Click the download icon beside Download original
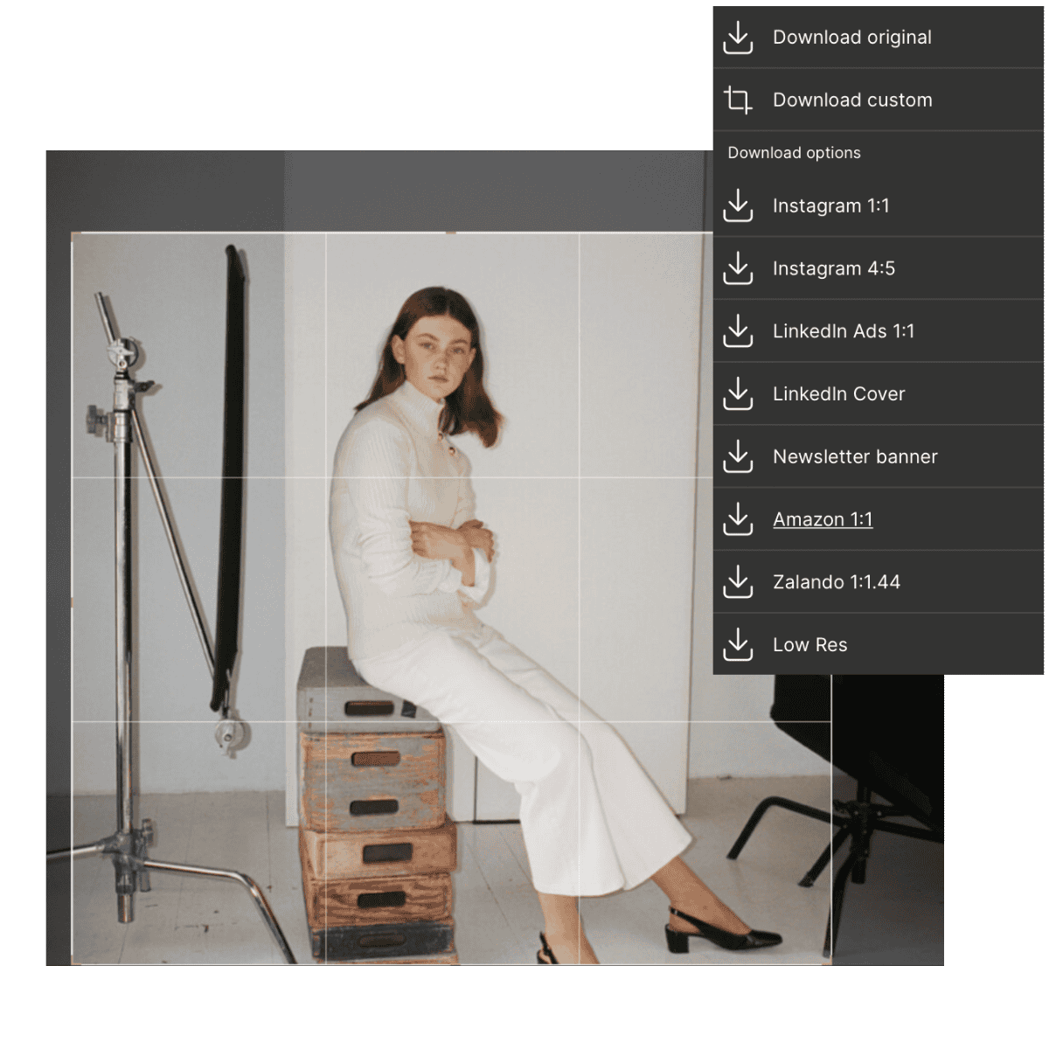This screenshot has width=1049, height=1049. [738, 38]
